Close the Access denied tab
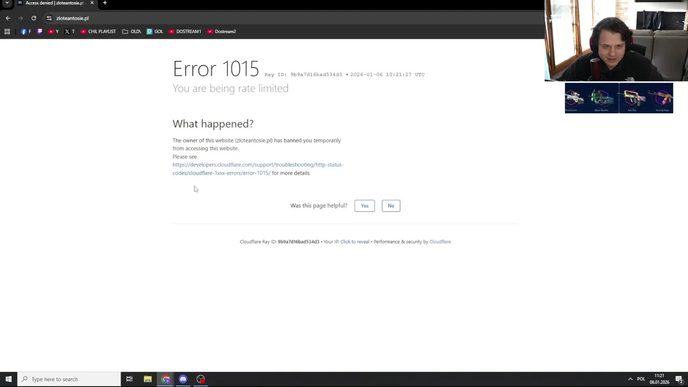This screenshot has height=387, width=688. tap(92, 3)
